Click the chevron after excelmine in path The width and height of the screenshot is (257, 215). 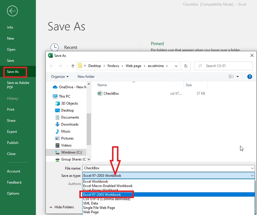167,66
